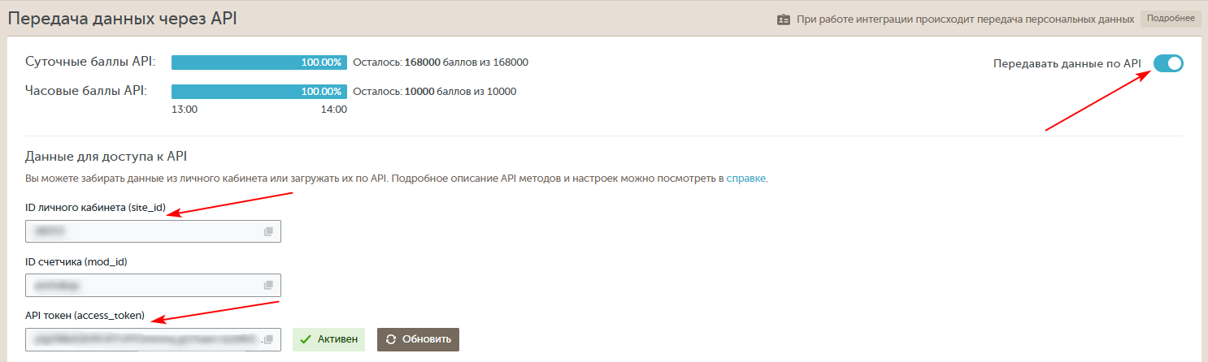Click the remaining 168000 points text
The image size is (1208, 362).
441,62
